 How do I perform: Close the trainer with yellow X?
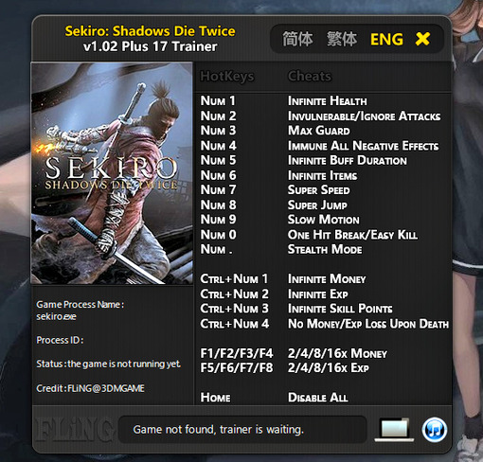(x=422, y=39)
